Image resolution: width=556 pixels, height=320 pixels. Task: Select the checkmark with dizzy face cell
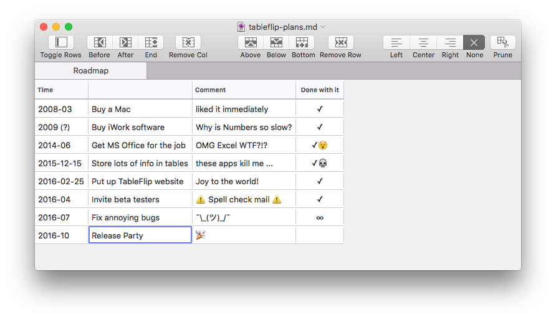tap(320, 145)
